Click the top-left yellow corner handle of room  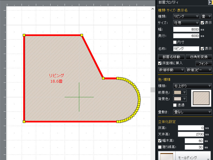[x=24, y=35]
